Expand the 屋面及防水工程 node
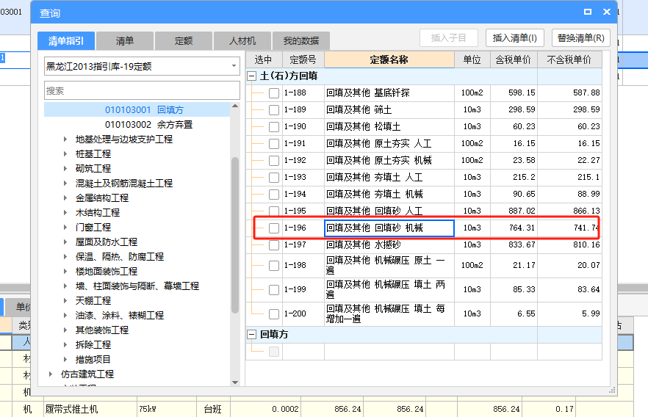648x417 pixels. (x=65, y=242)
